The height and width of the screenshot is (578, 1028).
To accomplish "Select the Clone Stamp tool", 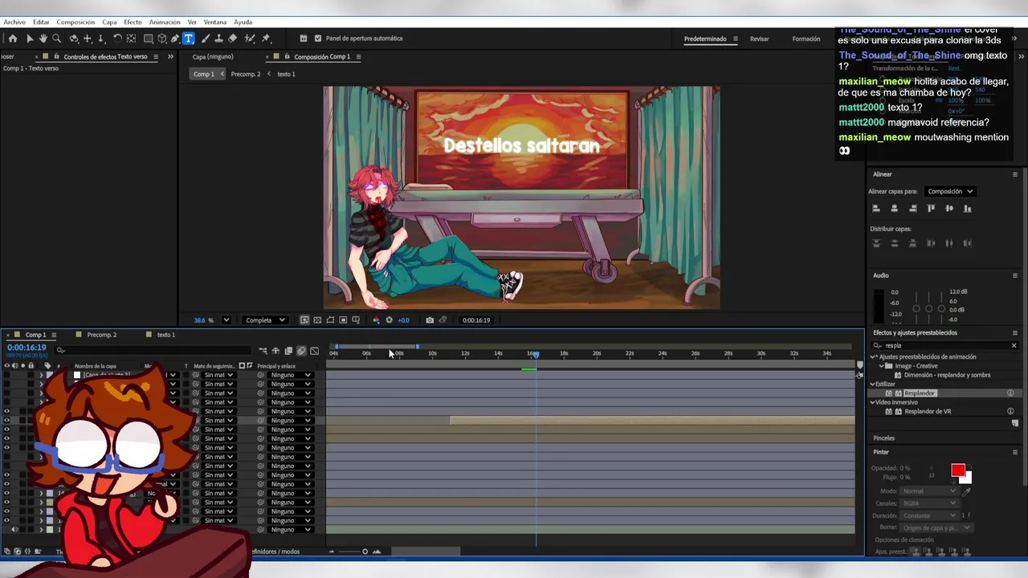I will (218, 39).
